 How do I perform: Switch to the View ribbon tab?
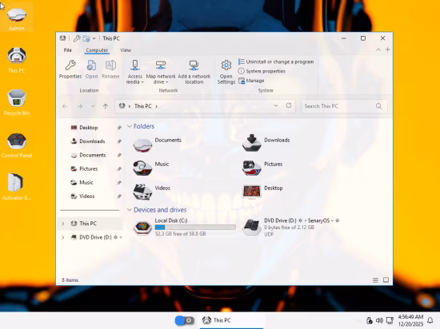pos(126,50)
